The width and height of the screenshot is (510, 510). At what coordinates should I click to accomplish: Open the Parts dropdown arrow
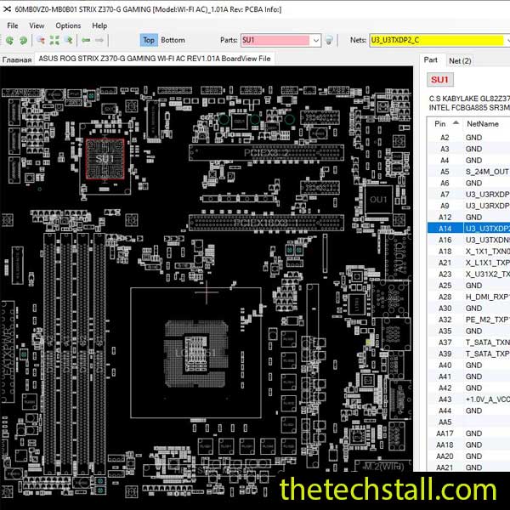[x=315, y=40]
